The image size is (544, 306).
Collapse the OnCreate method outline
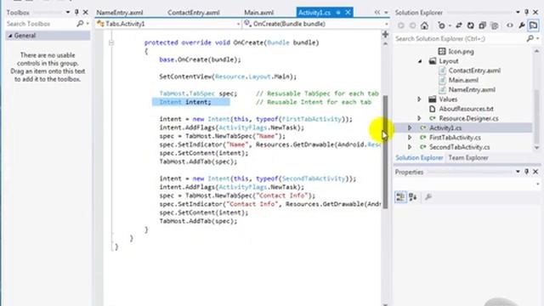coord(111,42)
